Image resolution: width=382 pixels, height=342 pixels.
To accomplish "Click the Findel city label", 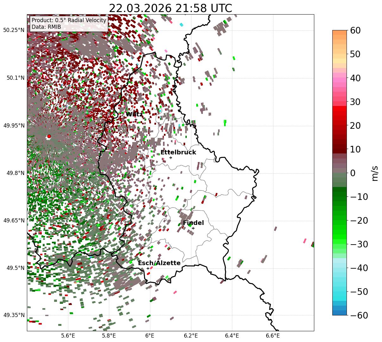I will point(193,223).
